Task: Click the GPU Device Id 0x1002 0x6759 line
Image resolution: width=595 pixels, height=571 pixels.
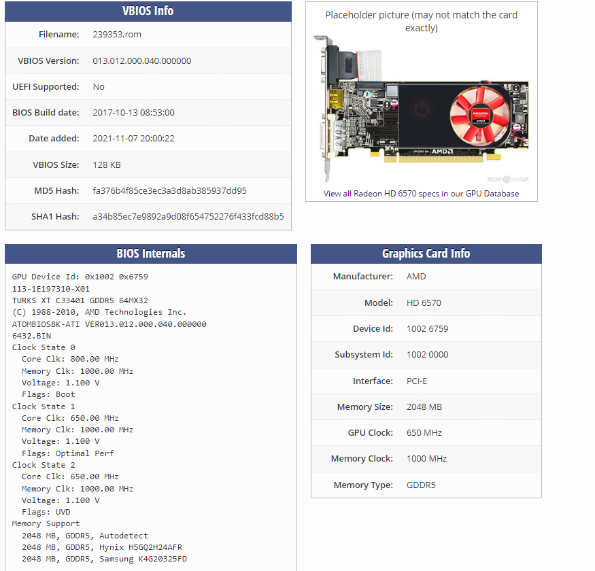Action: click(x=80, y=277)
